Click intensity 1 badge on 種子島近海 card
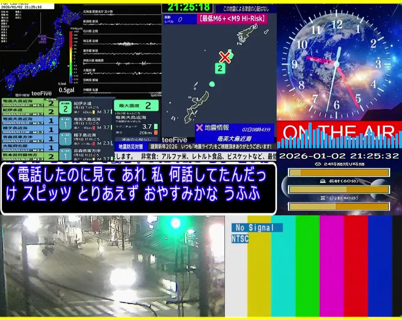This screenshot has width=402, height=320. pos(65,140)
